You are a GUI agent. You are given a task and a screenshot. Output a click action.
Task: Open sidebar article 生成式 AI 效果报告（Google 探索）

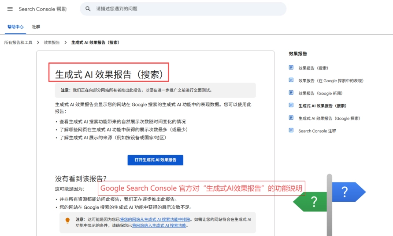click(x=329, y=119)
